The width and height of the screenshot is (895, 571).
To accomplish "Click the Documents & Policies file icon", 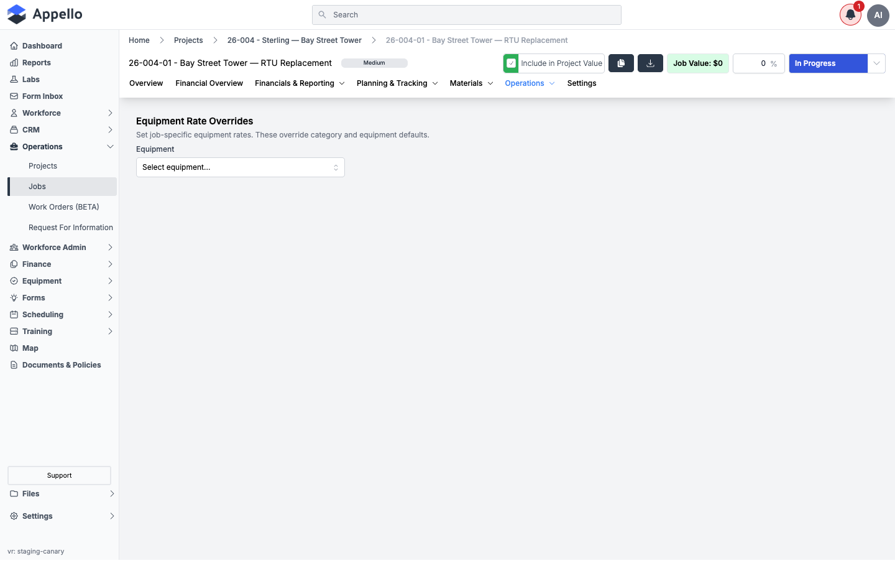I will point(14,365).
